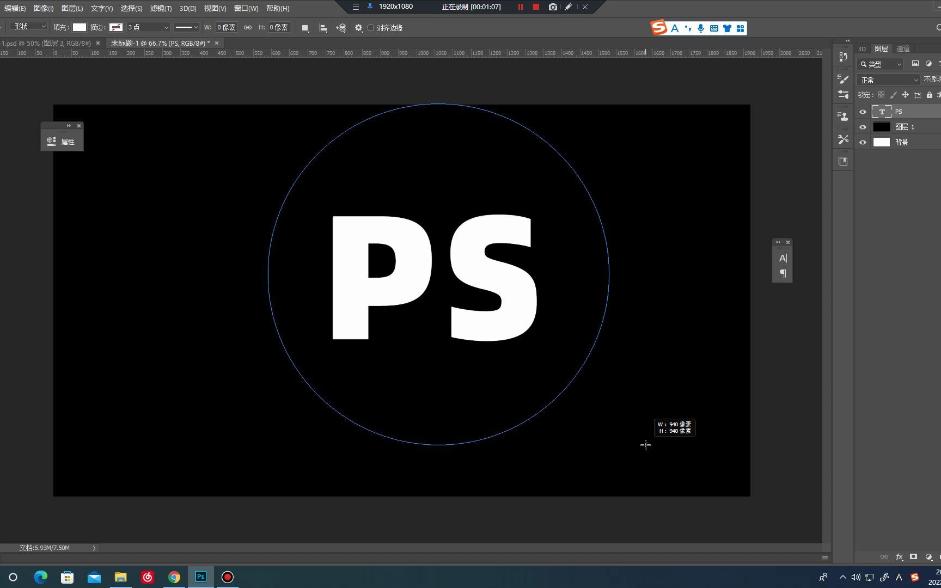This screenshot has height=588, width=941.
Task: Click the lock-position move icon in Layers panel
Action: (x=906, y=95)
